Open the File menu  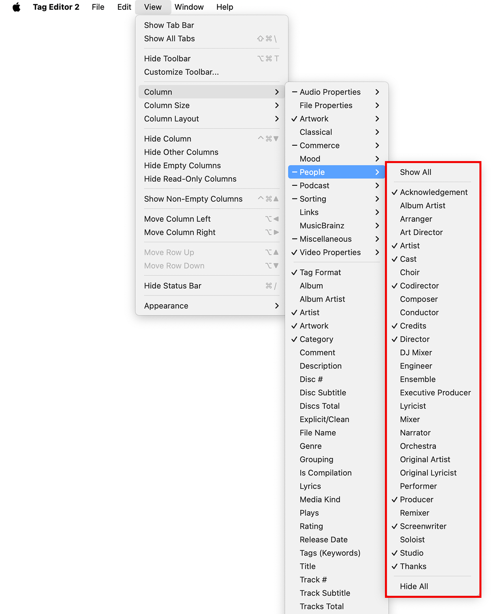[98, 7]
